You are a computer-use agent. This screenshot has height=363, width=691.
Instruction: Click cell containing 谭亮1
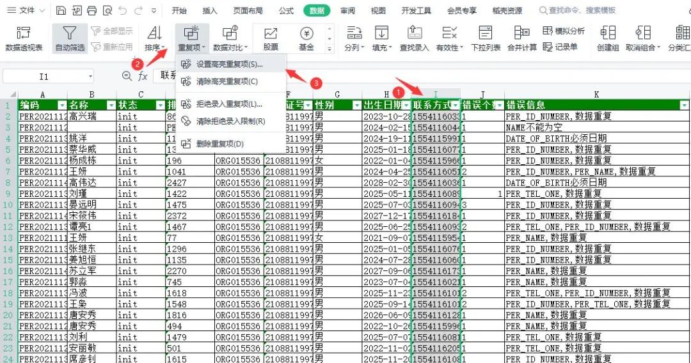(91, 227)
